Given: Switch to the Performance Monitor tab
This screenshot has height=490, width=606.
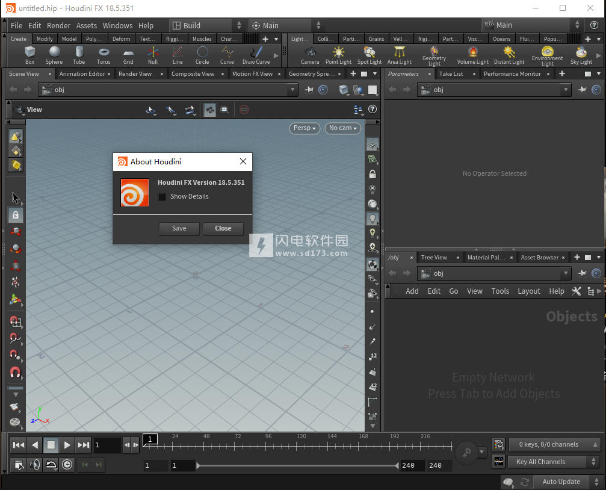Looking at the screenshot, I should click(512, 74).
